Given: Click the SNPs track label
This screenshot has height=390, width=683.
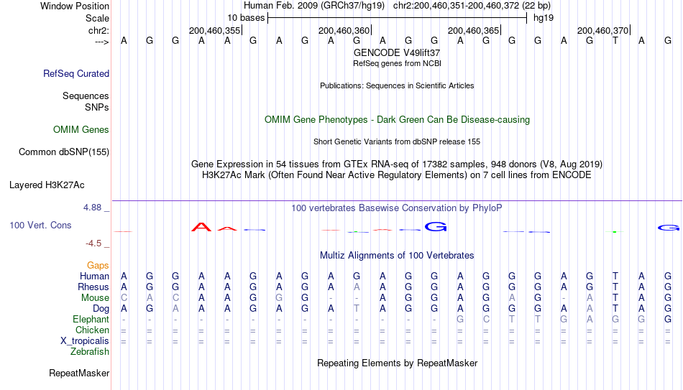Looking at the screenshot, I should (x=97, y=107).
